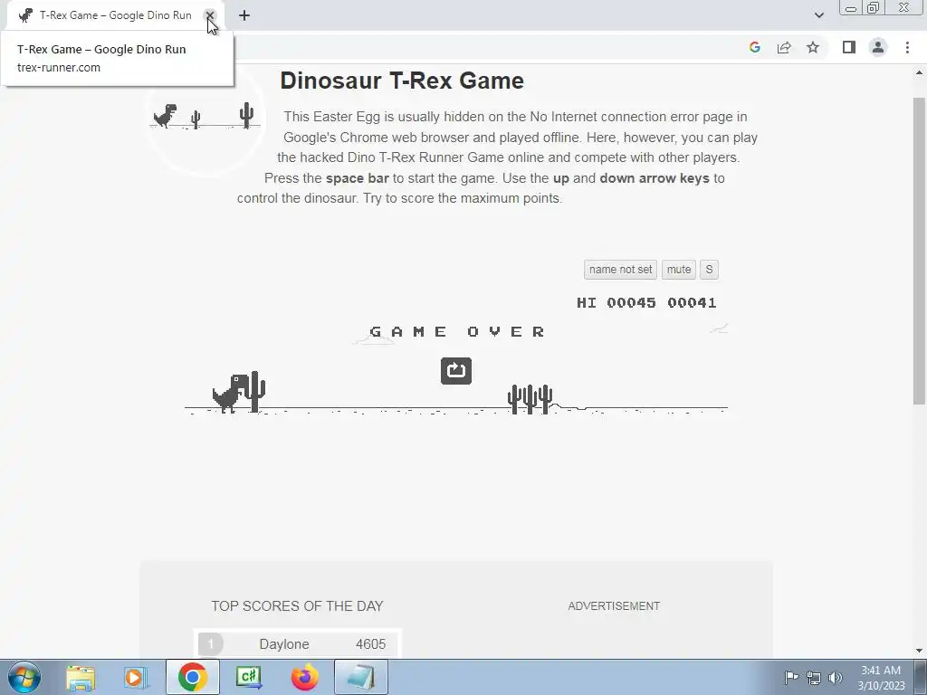Click the TOP SCORES OF THE DAY heading
927x695 pixels.
pyautogui.click(x=297, y=606)
